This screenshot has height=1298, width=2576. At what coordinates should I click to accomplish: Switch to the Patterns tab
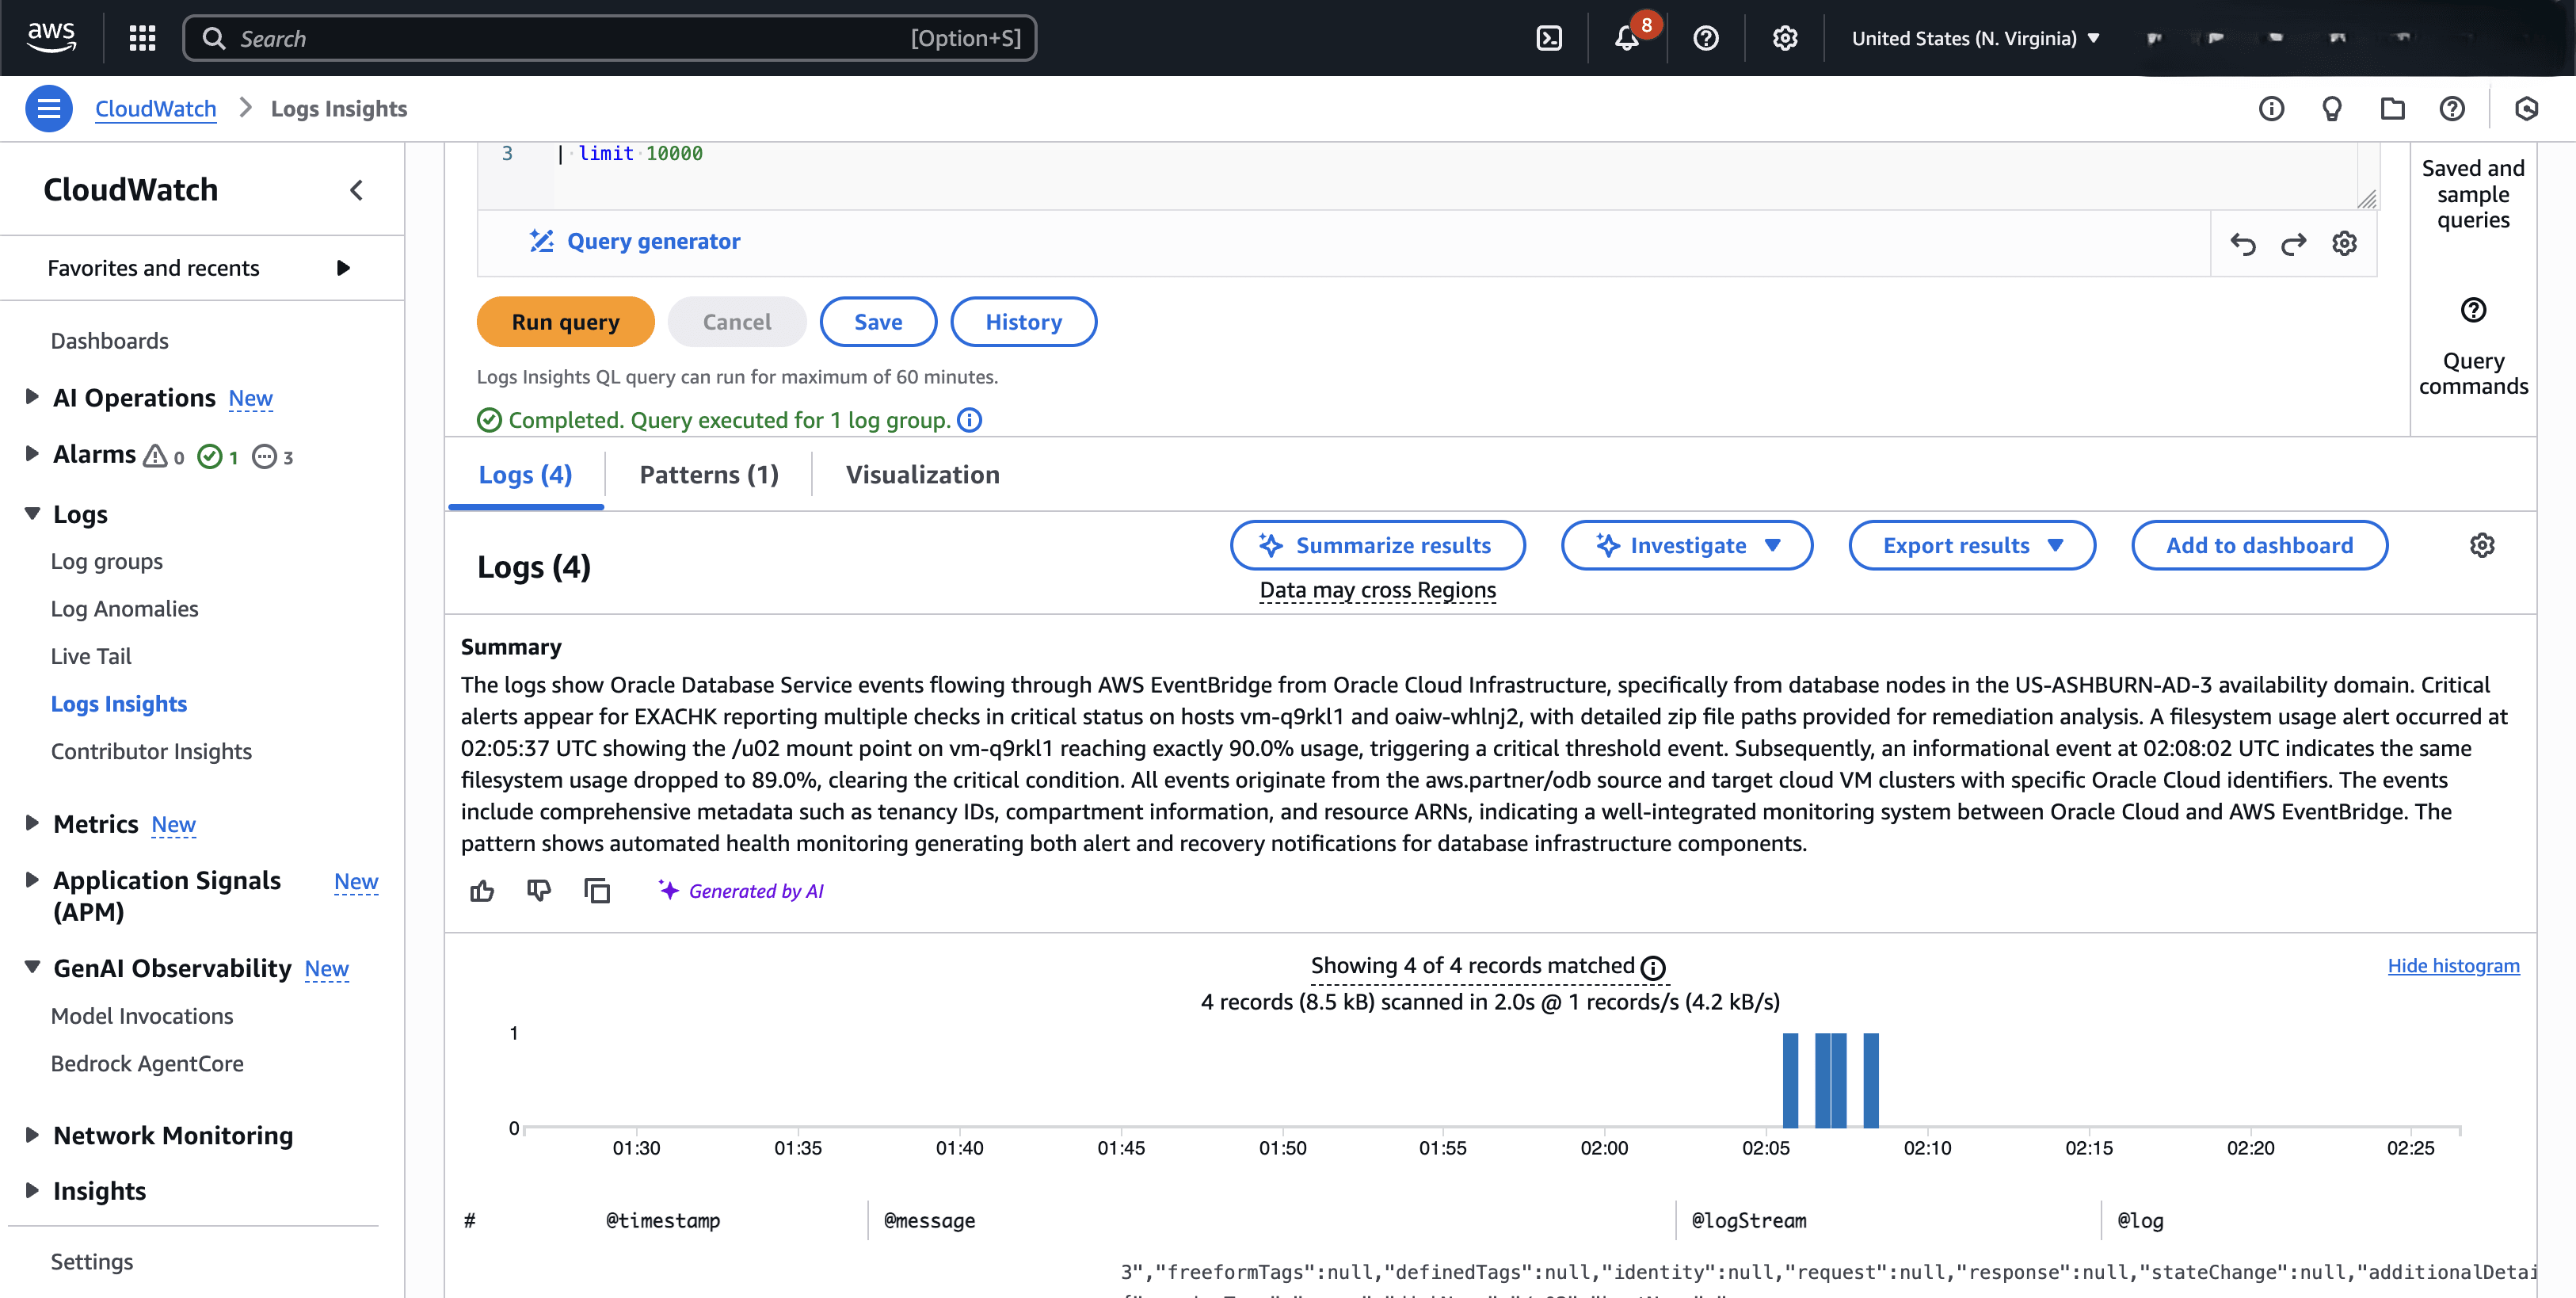pyautogui.click(x=708, y=474)
